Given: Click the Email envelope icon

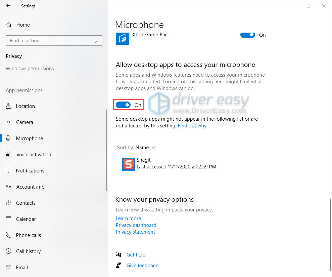Looking at the screenshot, I should click(x=8, y=267).
